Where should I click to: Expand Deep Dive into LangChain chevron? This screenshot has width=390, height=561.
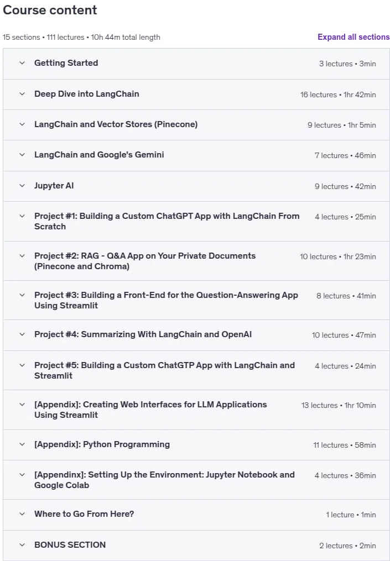point(22,94)
